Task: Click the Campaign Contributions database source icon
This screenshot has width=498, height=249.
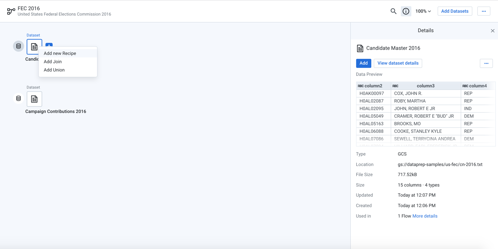Action: pos(18,98)
